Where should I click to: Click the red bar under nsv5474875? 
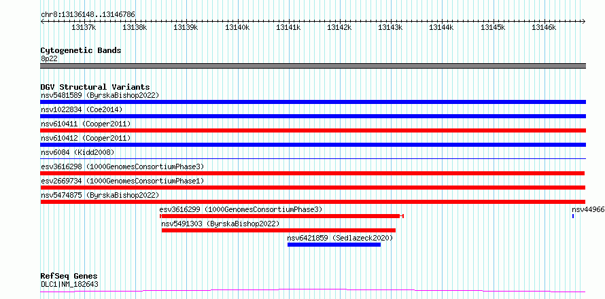(313, 202)
